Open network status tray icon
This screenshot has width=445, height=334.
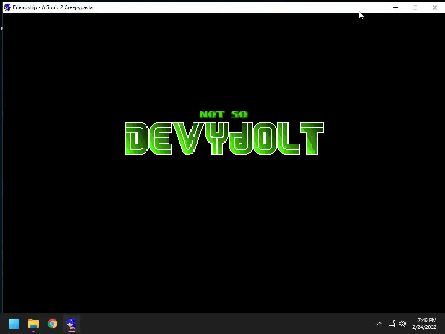392,324
